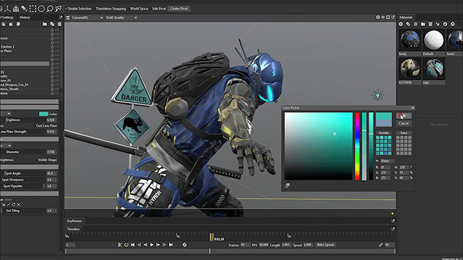Toggle lock icon for Catcher 1 row
This screenshot has width=463, height=260.
[52, 47]
